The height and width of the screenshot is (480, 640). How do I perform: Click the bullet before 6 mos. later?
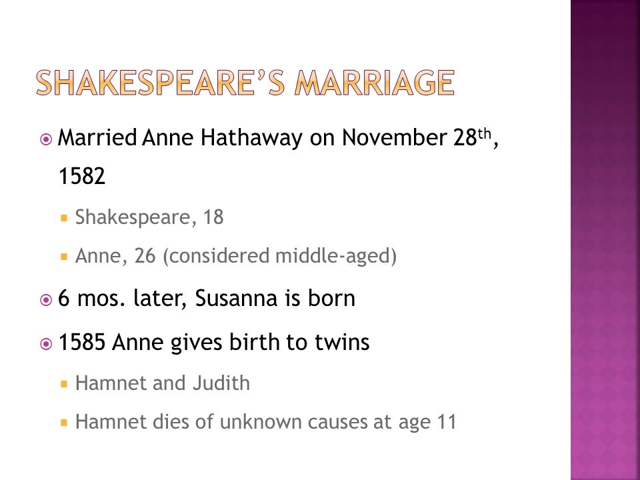[x=46, y=301]
